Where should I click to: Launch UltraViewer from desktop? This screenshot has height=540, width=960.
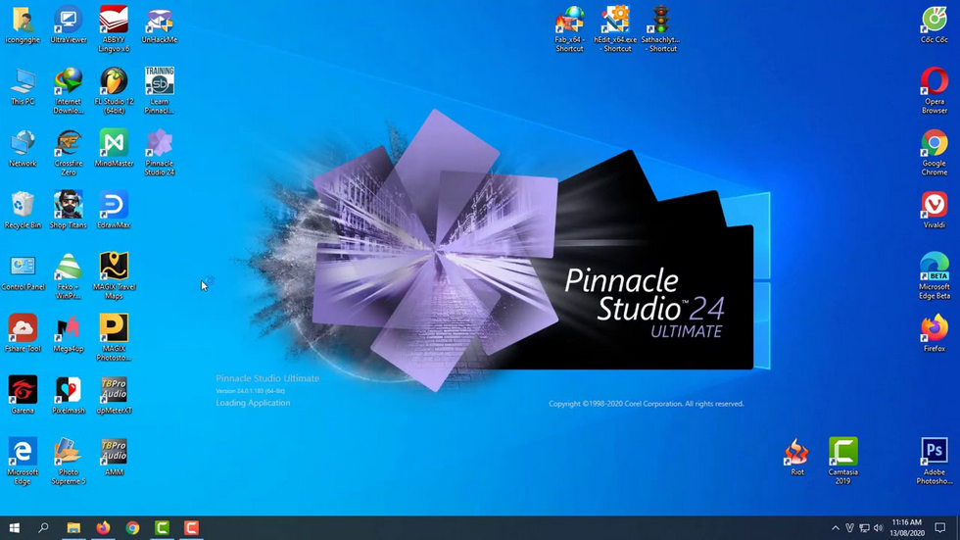tap(68, 25)
